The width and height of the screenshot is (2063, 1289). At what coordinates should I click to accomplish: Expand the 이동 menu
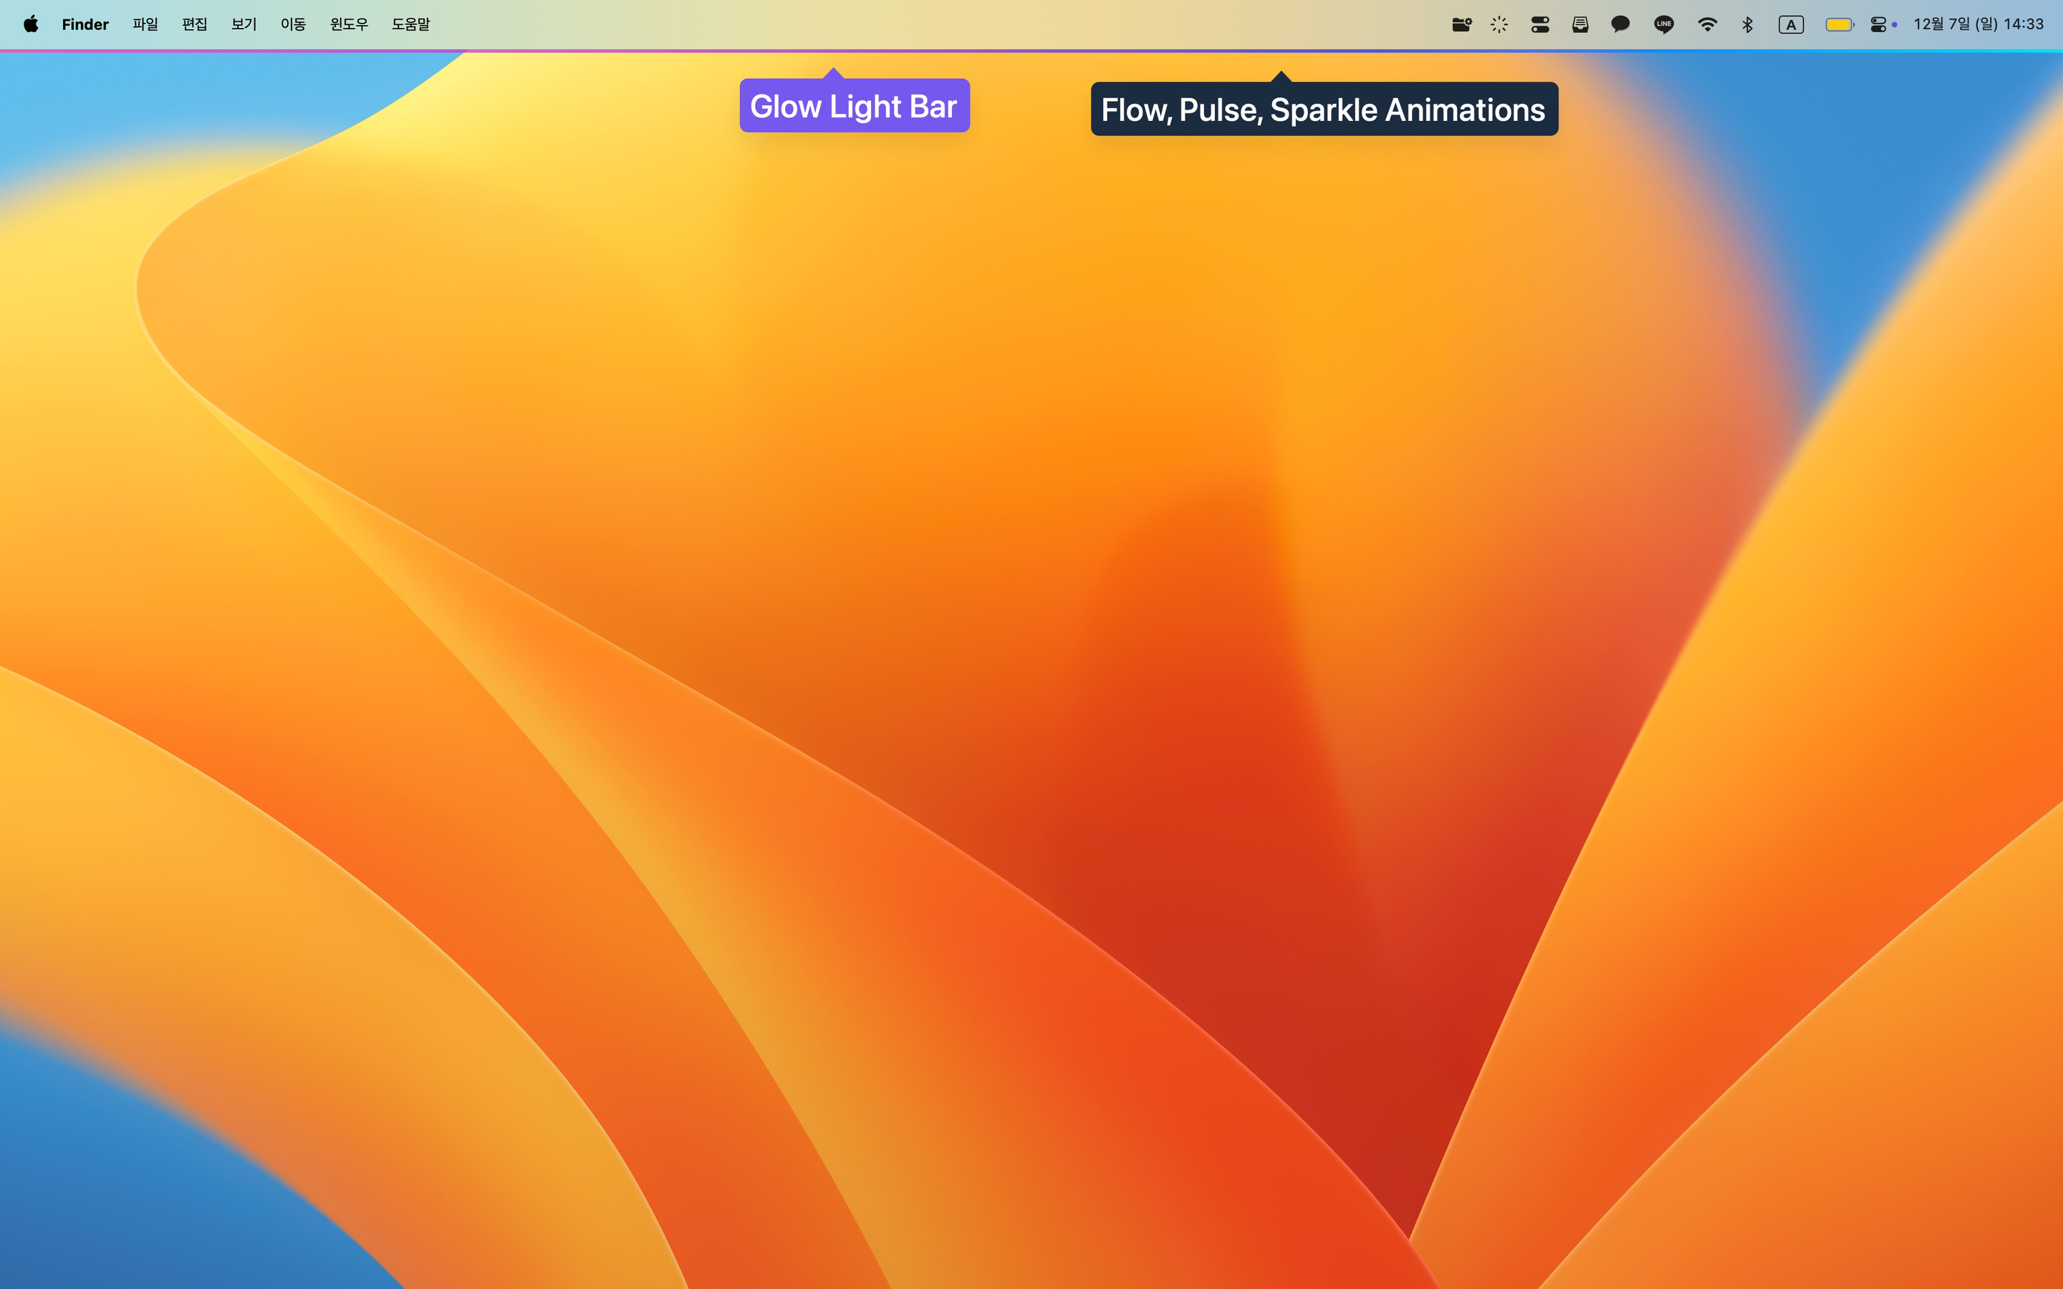pos(293,24)
